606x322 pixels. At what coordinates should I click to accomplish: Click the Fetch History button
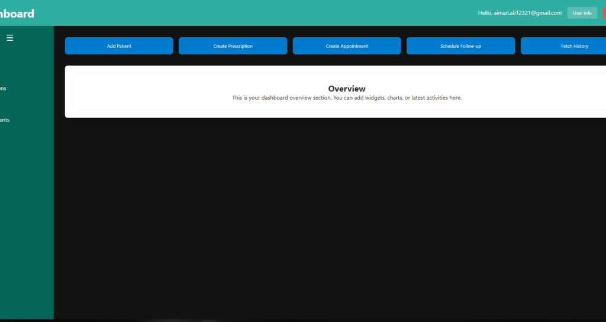(x=563, y=46)
